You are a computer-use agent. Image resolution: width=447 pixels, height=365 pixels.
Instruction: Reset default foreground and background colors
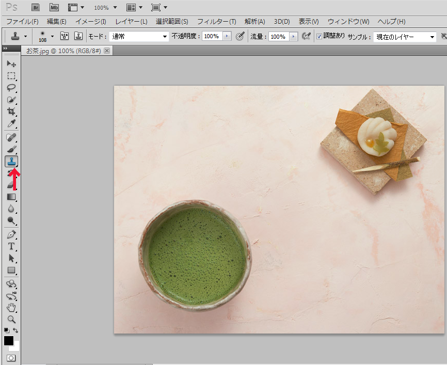click(x=7, y=330)
